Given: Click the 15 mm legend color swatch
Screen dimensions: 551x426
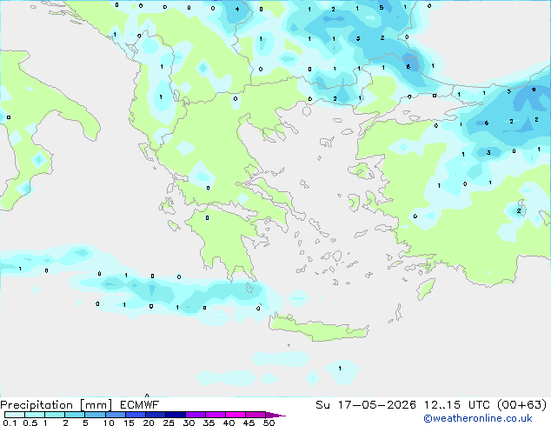Looking at the screenshot, I should (135, 415).
